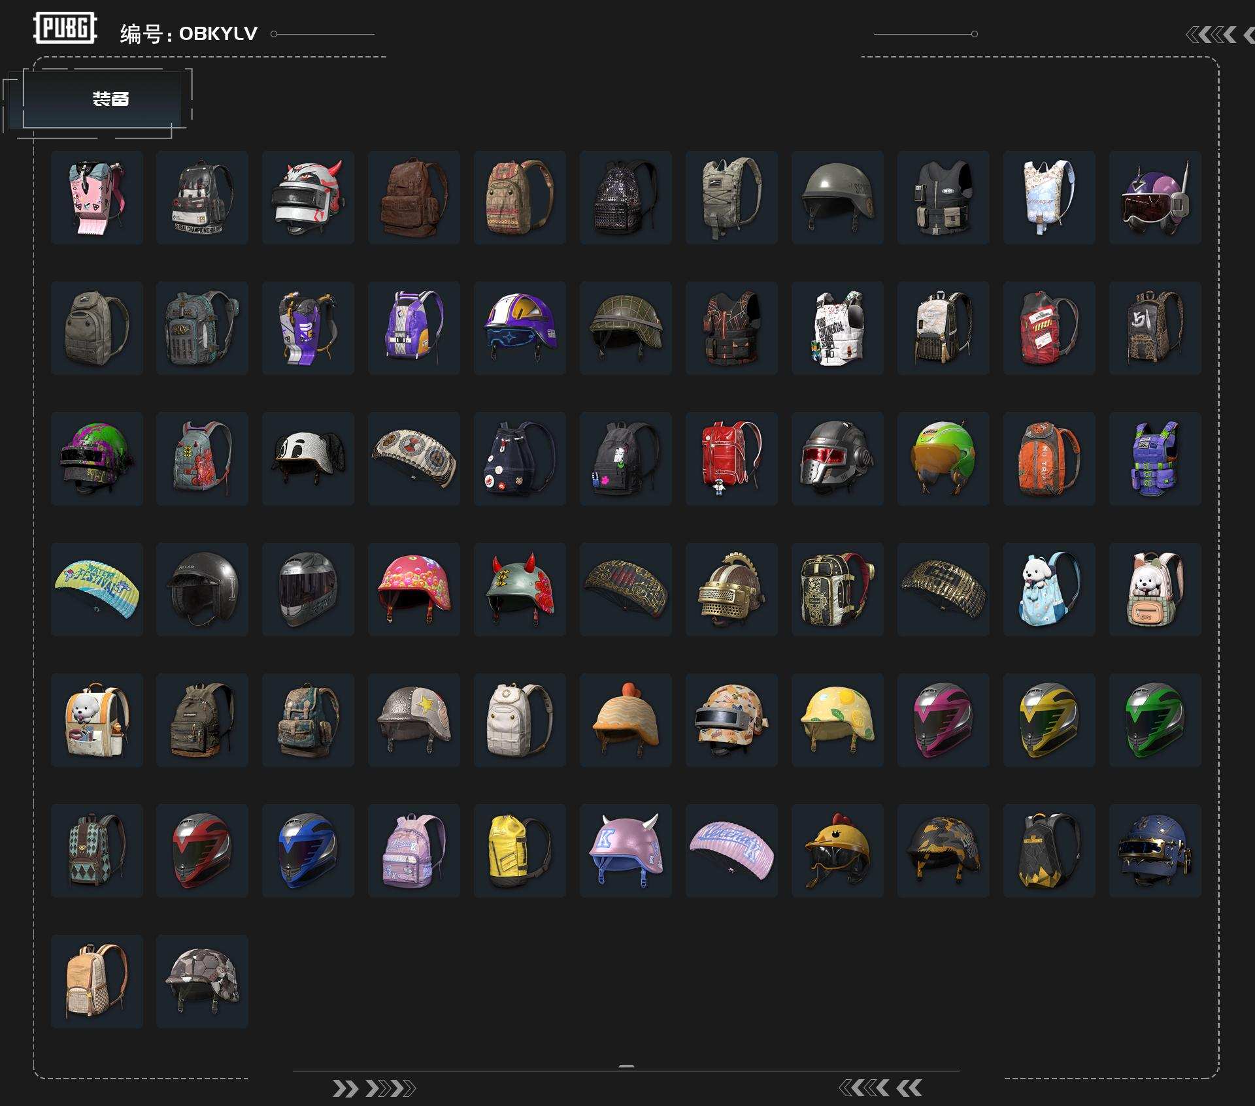The image size is (1255, 1106).
Task: Choose the panda face helmet
Action: click(x=308, y=459)
